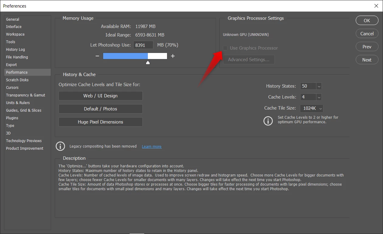The width and height of the screenshot is (383, 234).
Task: Open the Cache Levels dropdown
Action: click(319, 97)
